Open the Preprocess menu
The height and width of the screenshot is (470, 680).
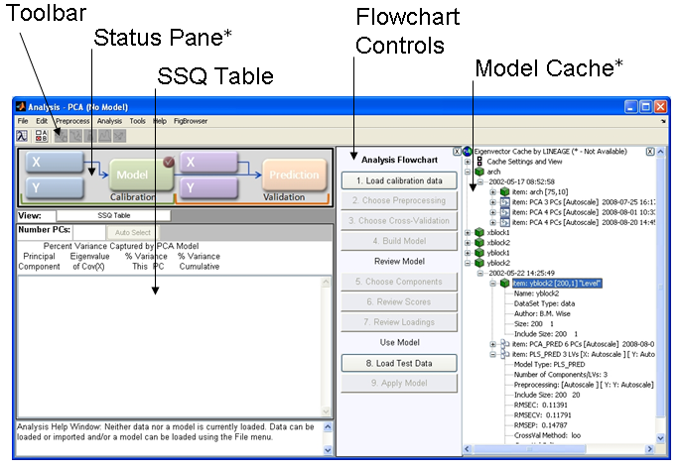pos(71,120)
